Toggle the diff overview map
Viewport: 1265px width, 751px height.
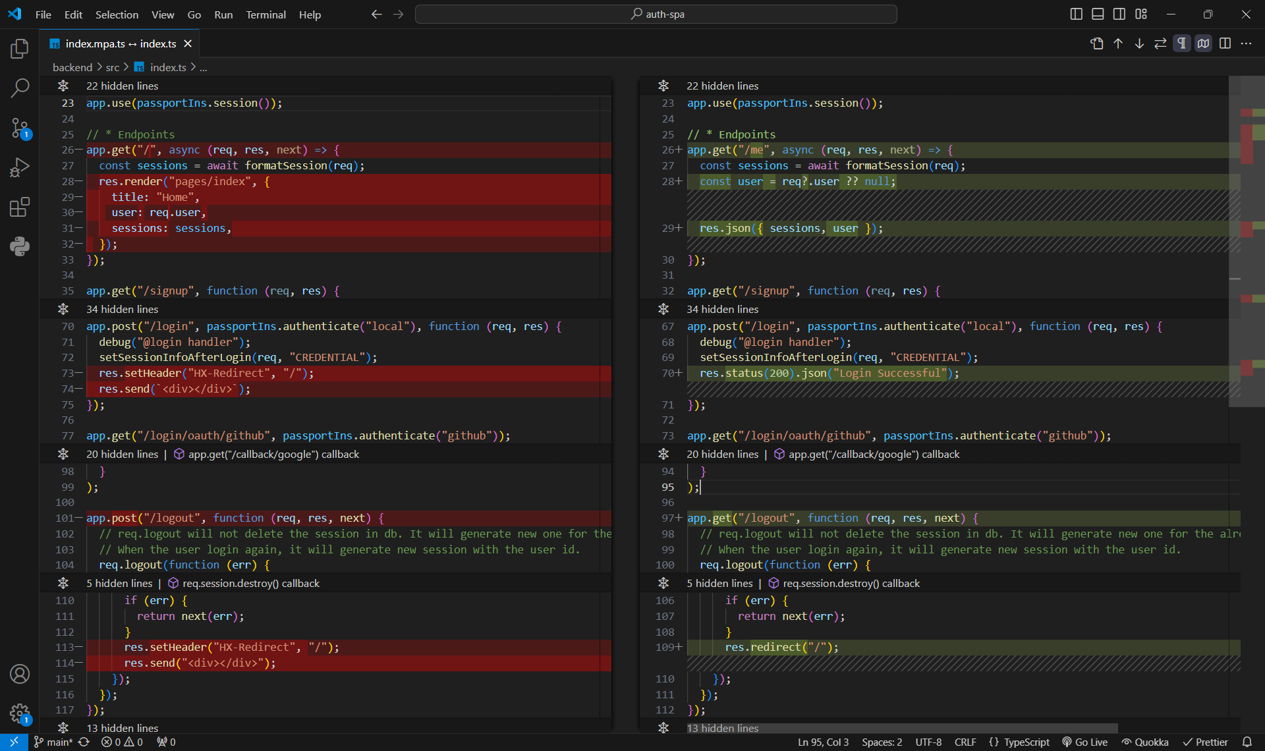point(1204,43)
